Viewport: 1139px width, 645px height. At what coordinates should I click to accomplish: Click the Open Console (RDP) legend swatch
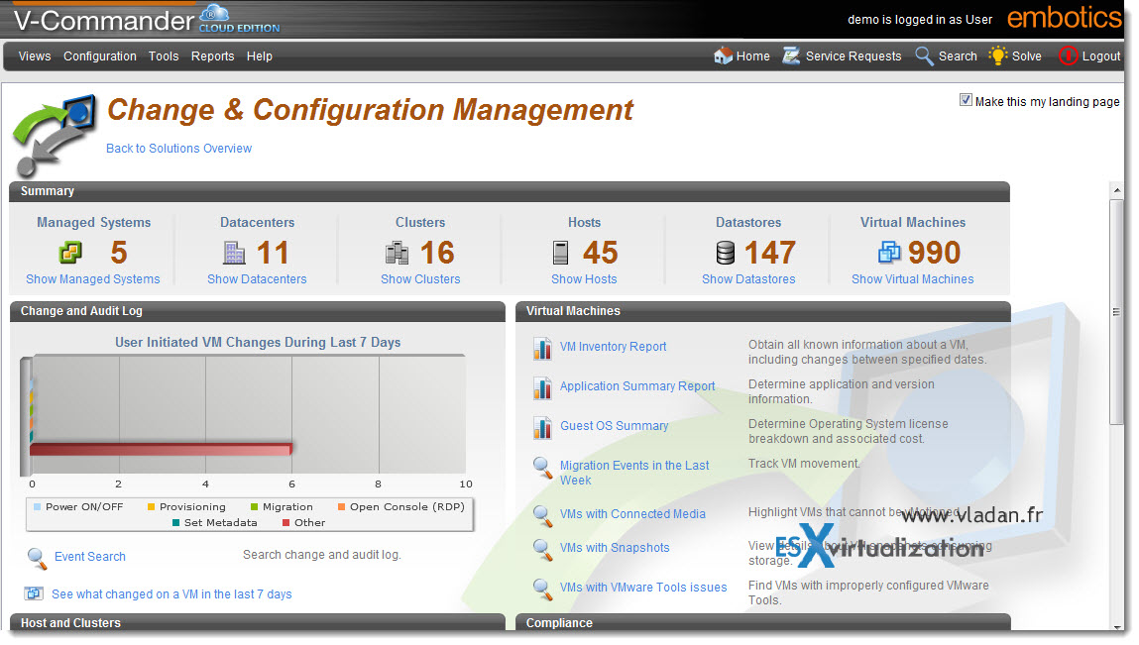tap(341, 507)
